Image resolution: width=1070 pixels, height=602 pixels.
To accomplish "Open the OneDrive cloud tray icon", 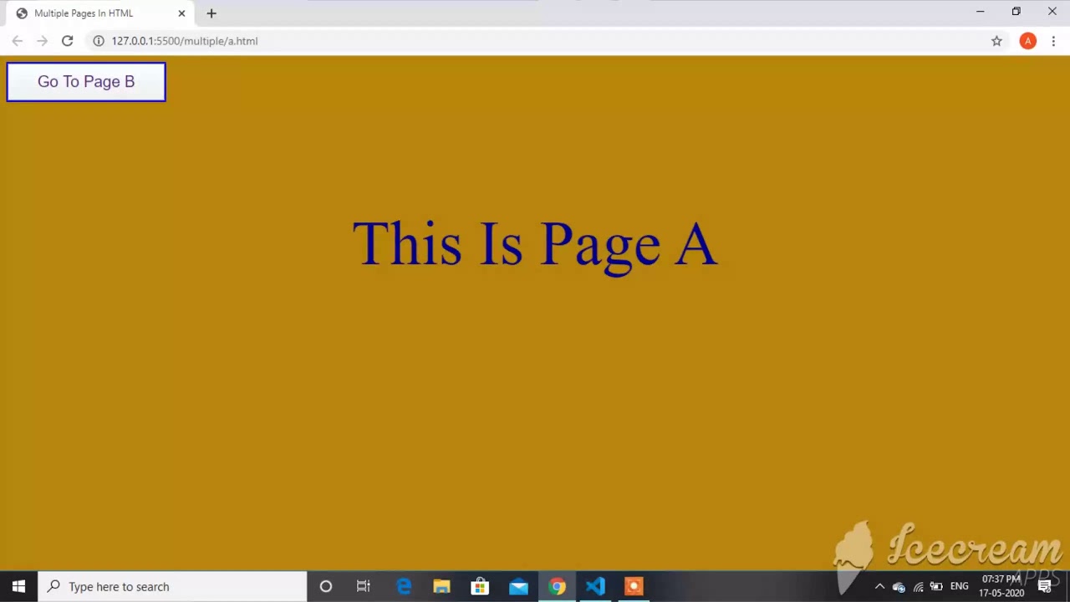I will (x=899, y=587).
